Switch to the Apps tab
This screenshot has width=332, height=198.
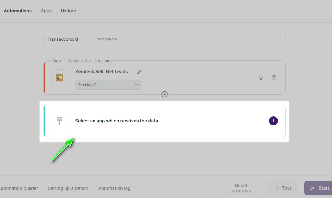click(x=46, y=11)
